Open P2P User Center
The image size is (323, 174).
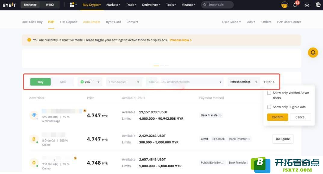(x=289, y=22)
